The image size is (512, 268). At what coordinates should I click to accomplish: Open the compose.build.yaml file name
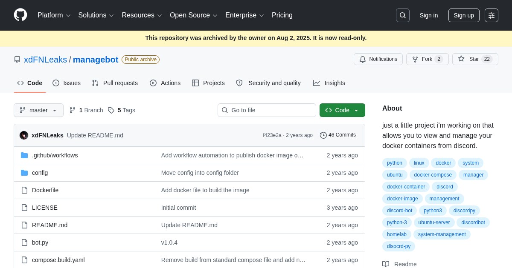point(58,260)
